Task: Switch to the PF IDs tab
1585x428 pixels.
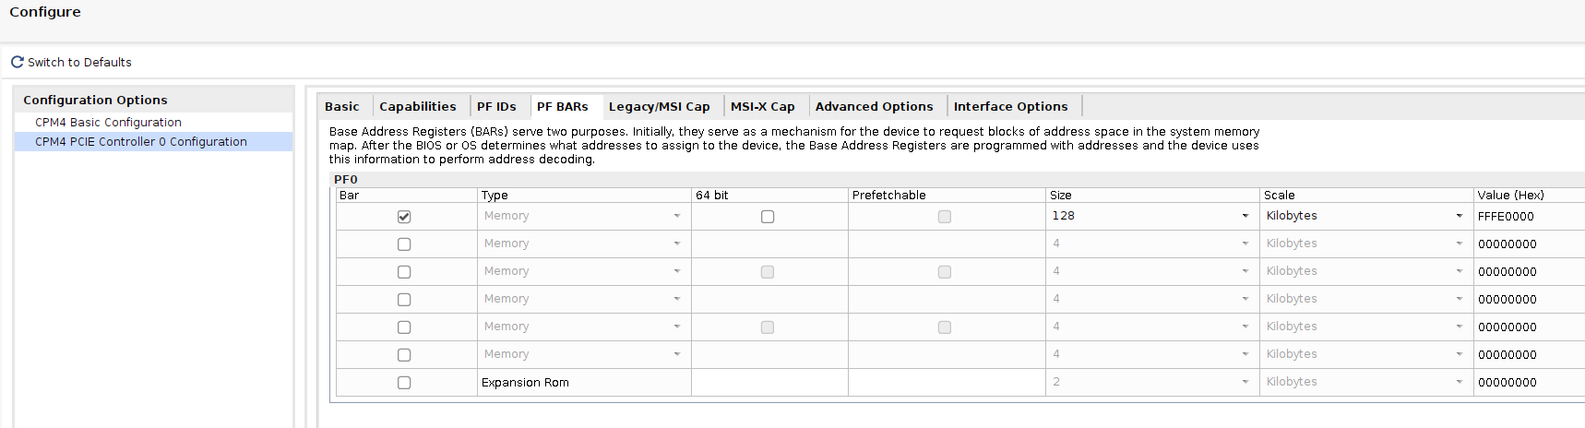Action: point(496,107)
